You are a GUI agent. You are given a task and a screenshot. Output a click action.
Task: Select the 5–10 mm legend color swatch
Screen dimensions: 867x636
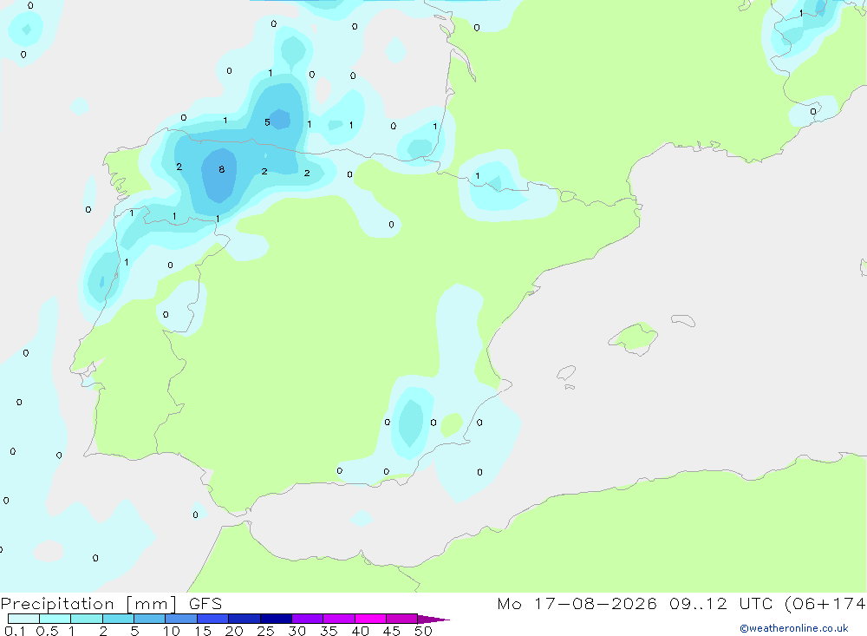pyautogui.click(x=150, y=619)
